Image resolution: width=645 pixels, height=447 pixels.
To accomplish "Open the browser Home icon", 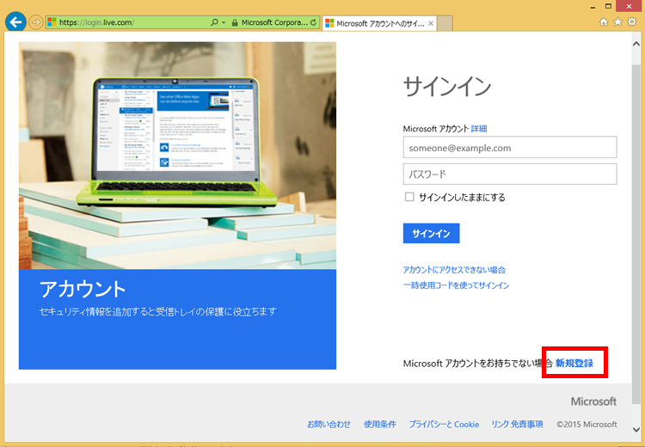I will click(x=604, y=21).
